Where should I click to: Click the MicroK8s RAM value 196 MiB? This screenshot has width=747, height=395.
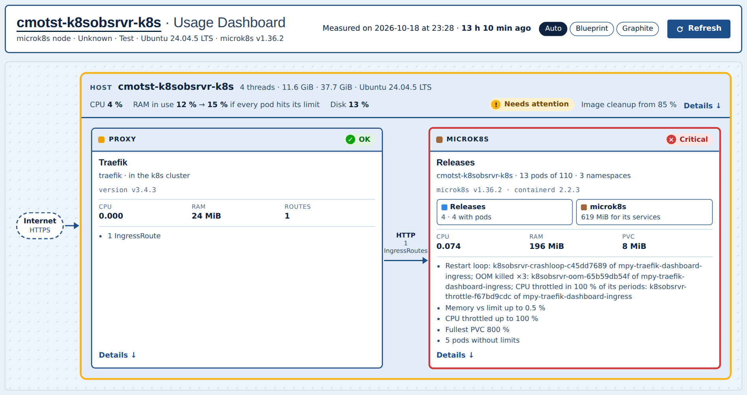[546, 246]
